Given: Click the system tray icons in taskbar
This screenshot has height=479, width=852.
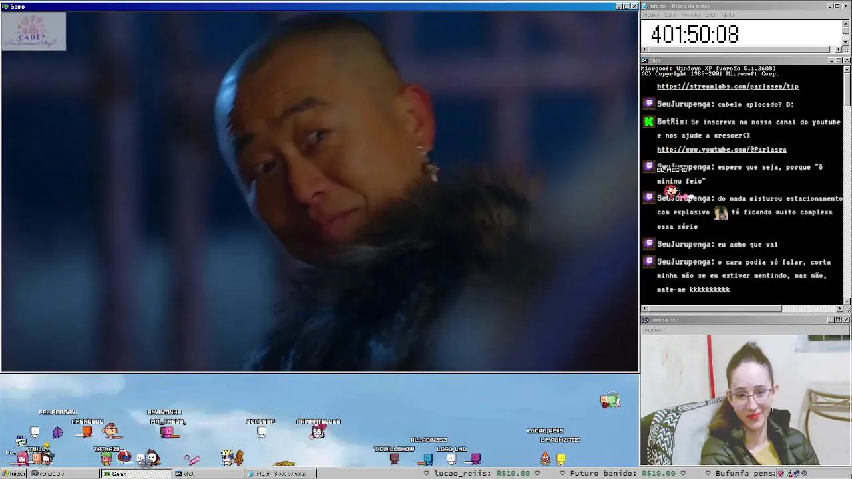Looking at the screenshot, I should 793,474.
